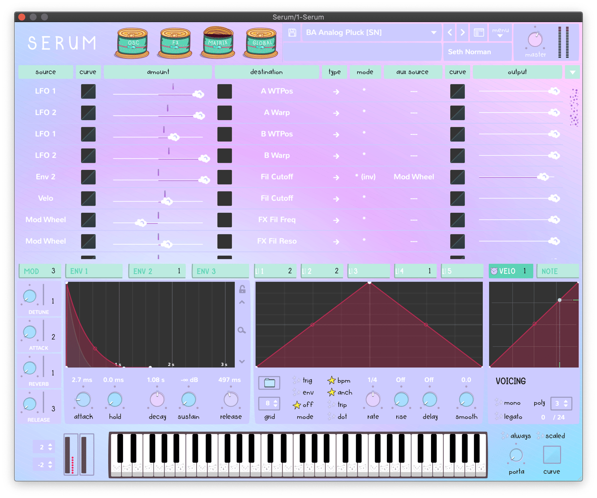This screenshot has width=597, height=498.
Task: Toggle the bpm sync star
Action: coord(339,381)
